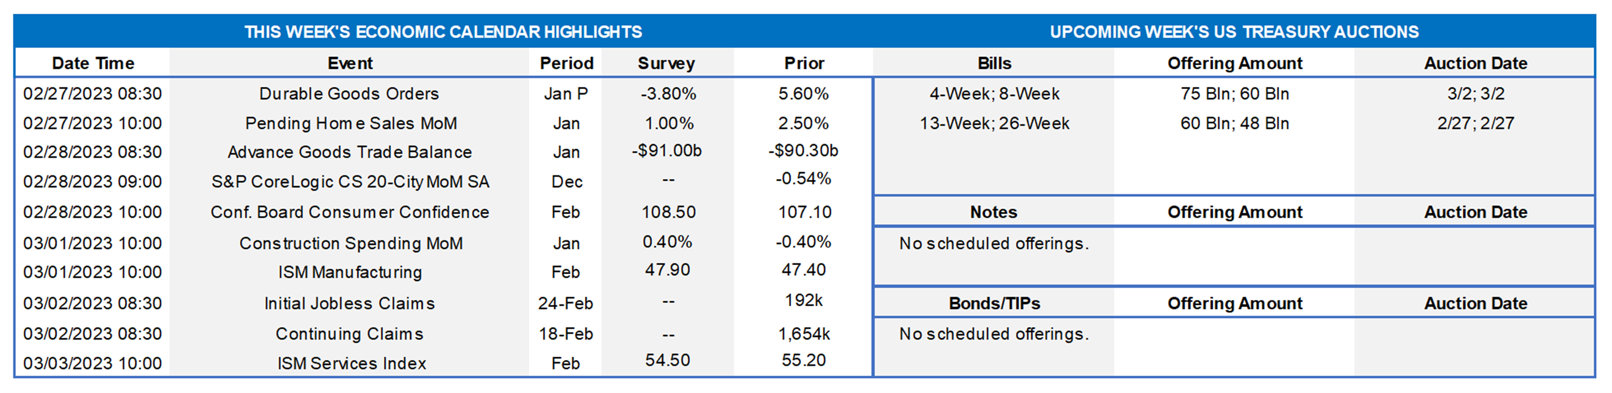The image size is (1612, 393).
Task: Click the Notes section header
Action: coord(993,212)
